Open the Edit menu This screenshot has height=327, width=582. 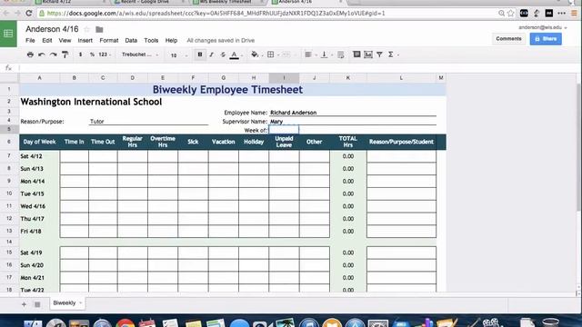tap(47, 40)
